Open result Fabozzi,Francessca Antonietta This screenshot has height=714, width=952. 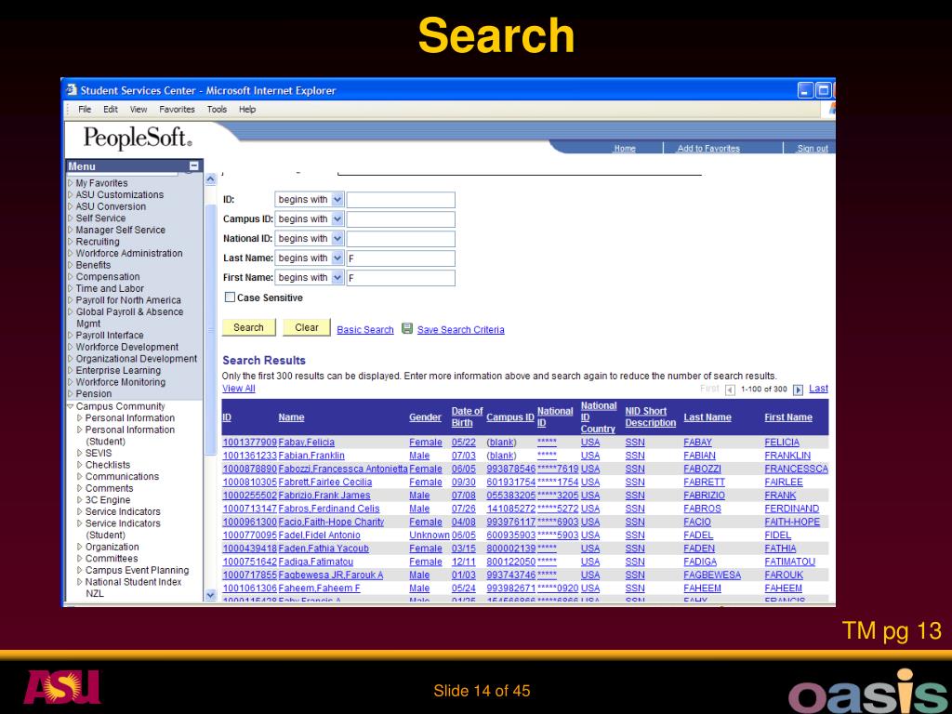pos(343,469)
